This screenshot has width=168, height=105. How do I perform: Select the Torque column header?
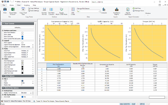pos(155,65)
